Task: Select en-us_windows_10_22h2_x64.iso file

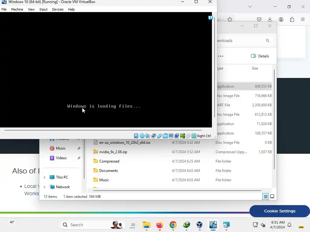Action: click(125, 143)
